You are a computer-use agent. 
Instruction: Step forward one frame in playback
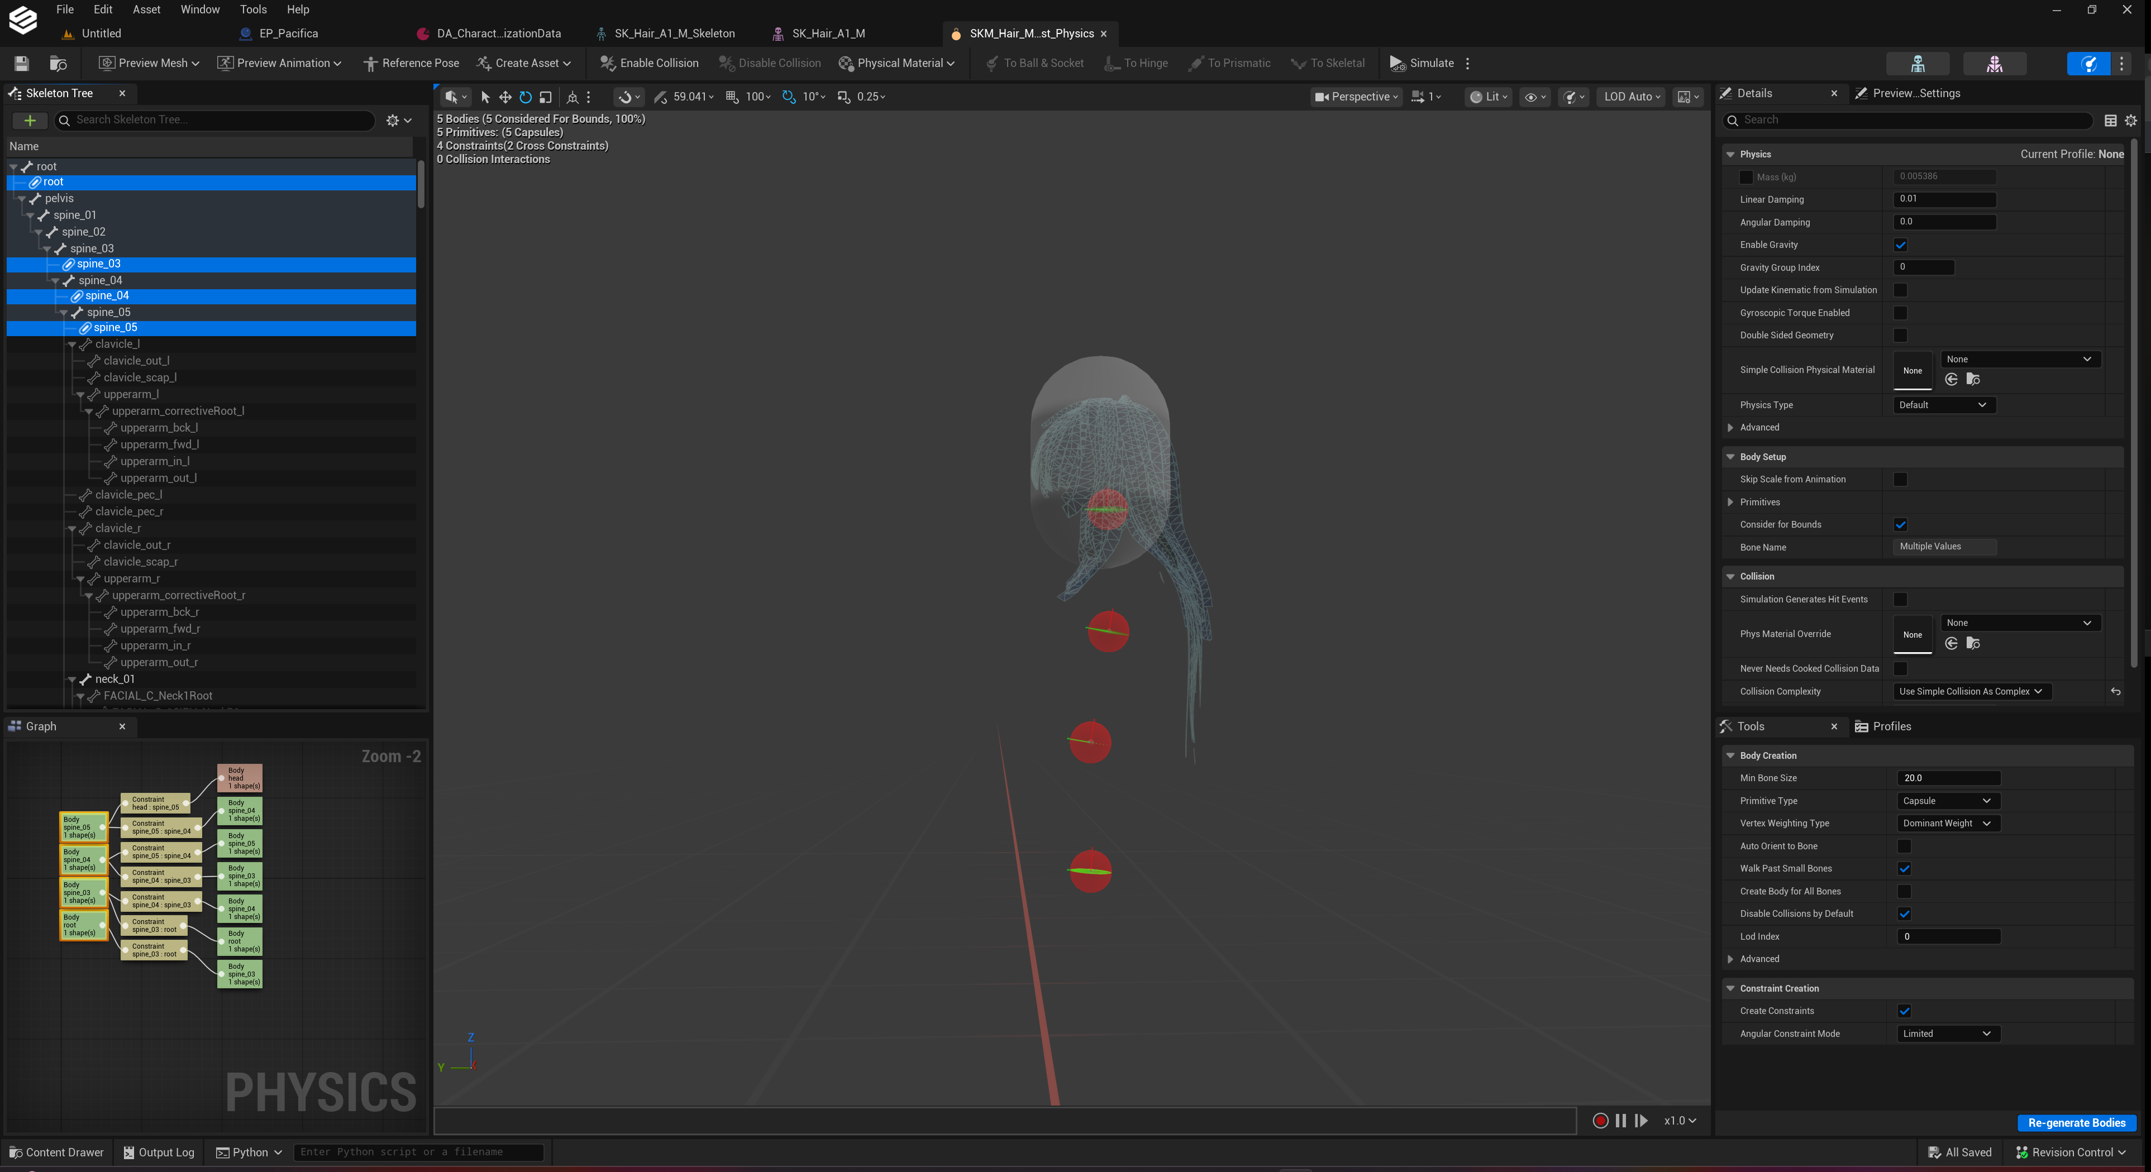(1641, 1120)
